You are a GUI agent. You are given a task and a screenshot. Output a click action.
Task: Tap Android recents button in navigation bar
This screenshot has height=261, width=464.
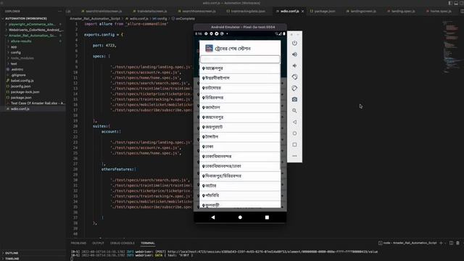267,217
